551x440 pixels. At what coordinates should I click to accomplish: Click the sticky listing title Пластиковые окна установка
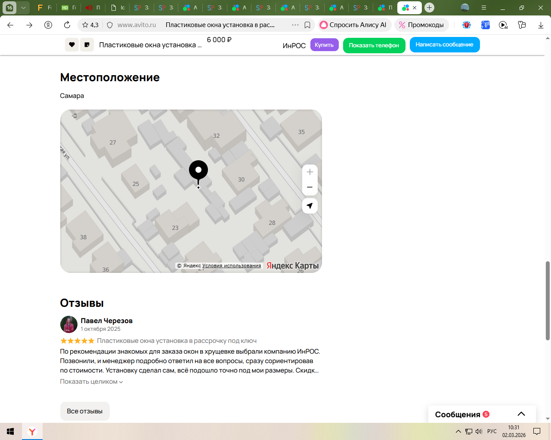pyautogui.click(x=150, y=45)
